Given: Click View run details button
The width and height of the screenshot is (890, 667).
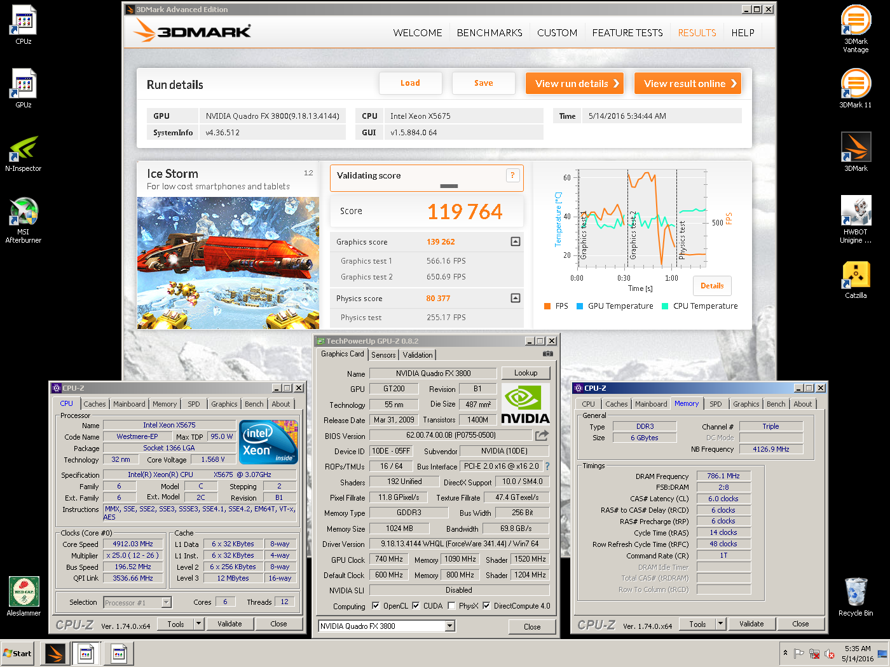Looking at the screenshot, I should pos(575,83).
